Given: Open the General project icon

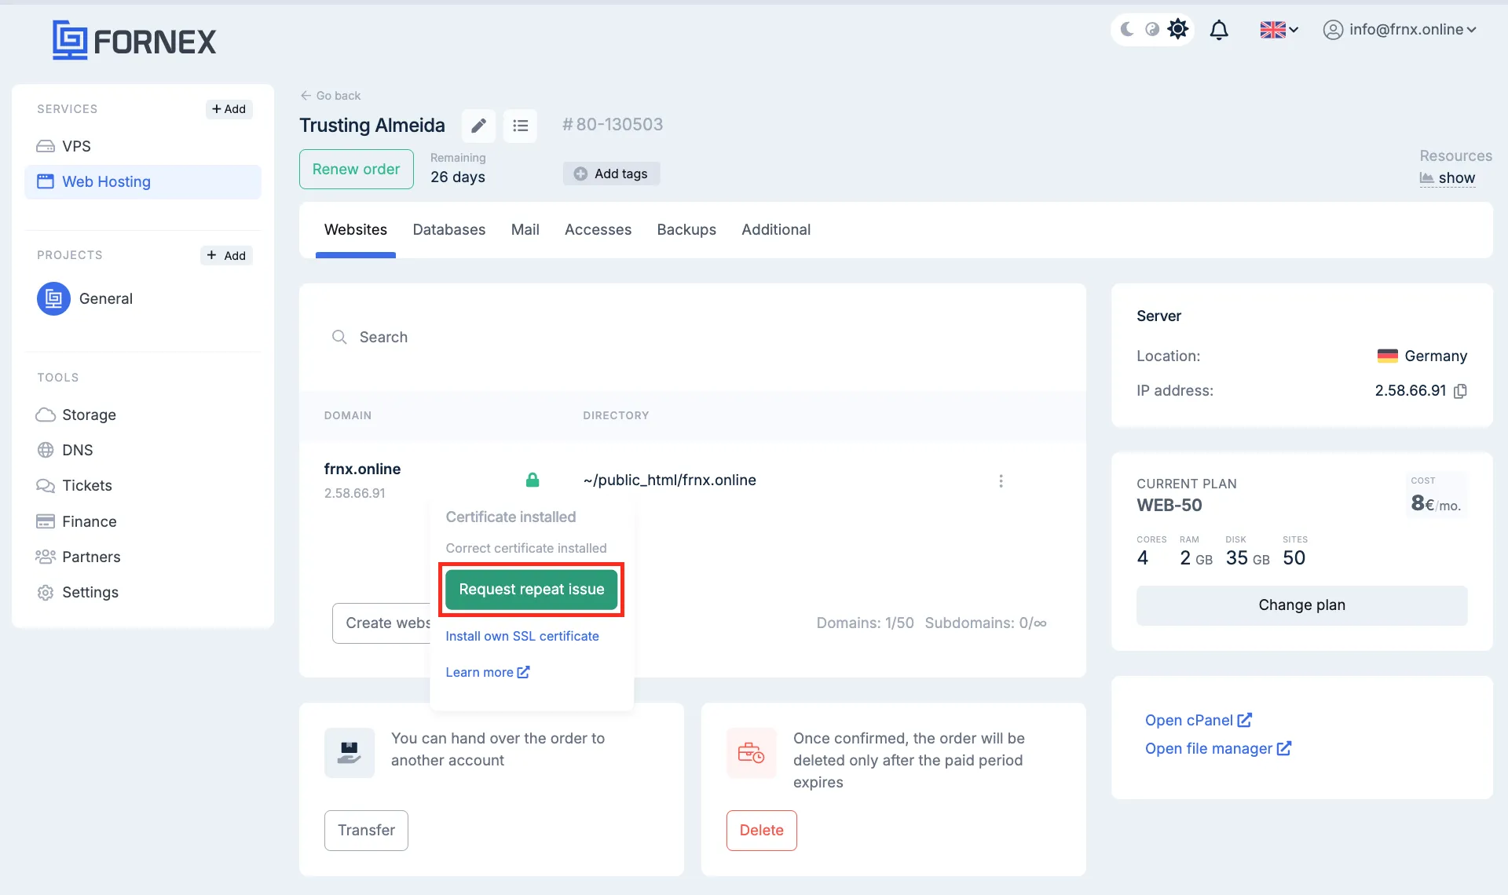Looking at the screenshot, I should pyautogui.click(x=53, y=298).
